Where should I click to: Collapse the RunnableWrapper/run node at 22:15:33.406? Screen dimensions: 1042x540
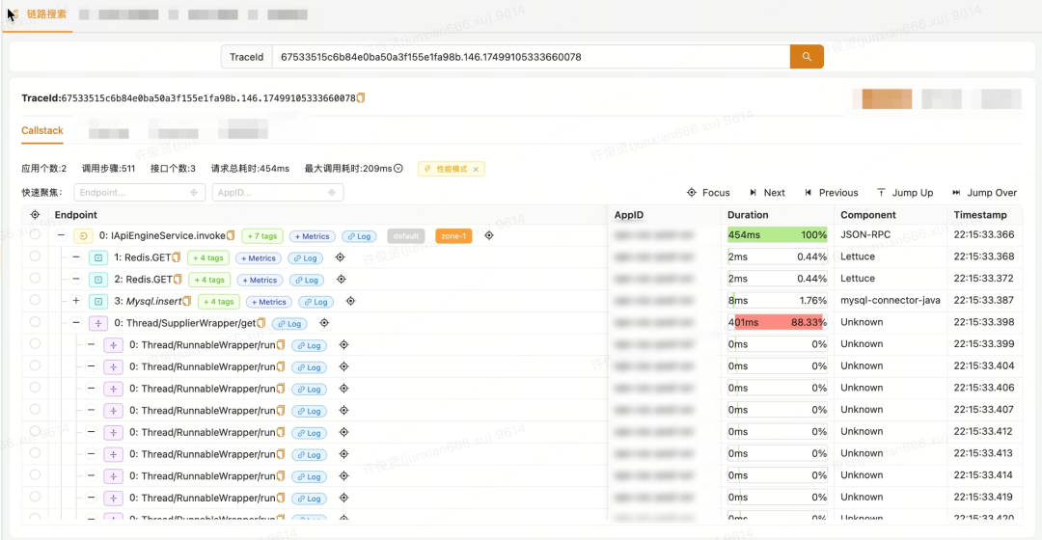click(91, 389)
